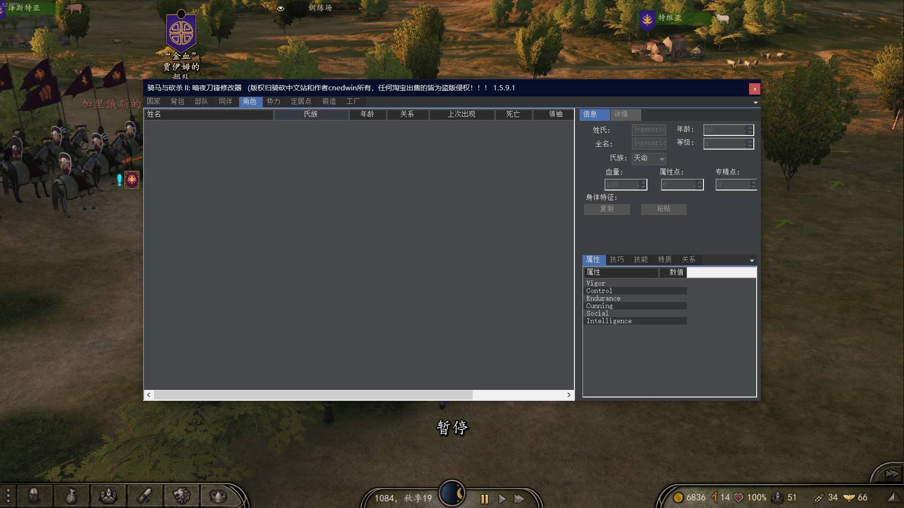This screenshot has width=904, height=508.
Task: Switch to the 技巧 sub-tab
Action: tap(617, 260)
